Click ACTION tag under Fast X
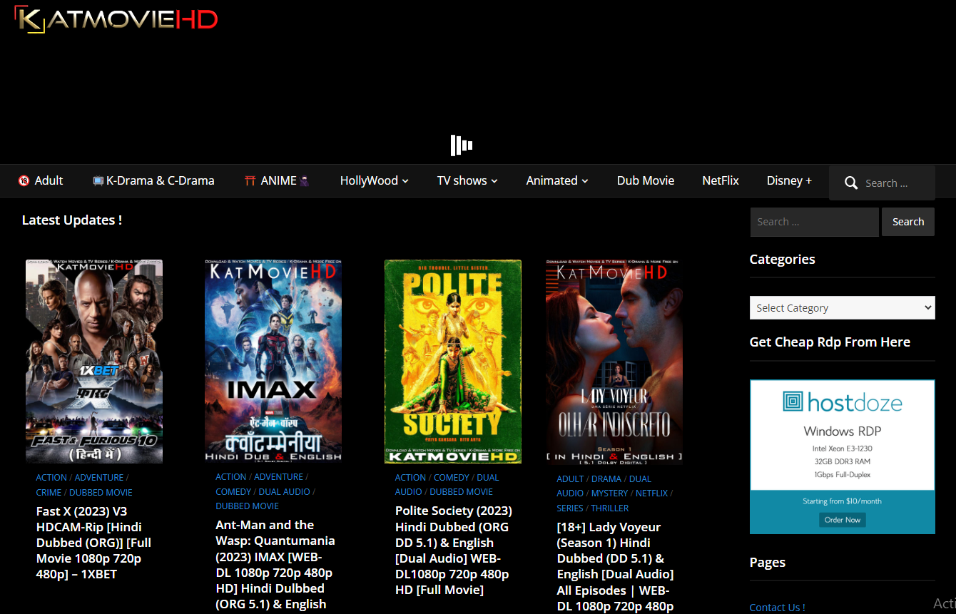Image resolution: width=956 pixels, height=614 pixels. (51, 478)
